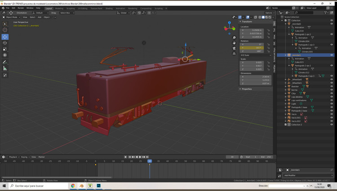Toggle proportional editing
Screen dimensions: 337x191
[149, 13]
